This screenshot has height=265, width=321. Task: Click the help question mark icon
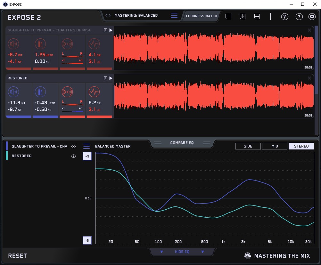(299, 17)
